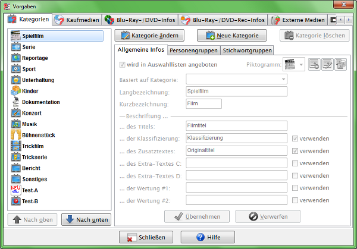Select the Dokumentation category item
Screen dimensions: 357x249
(x=40, y=102)
